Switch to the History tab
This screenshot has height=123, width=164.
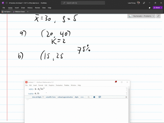click(30, 8)
